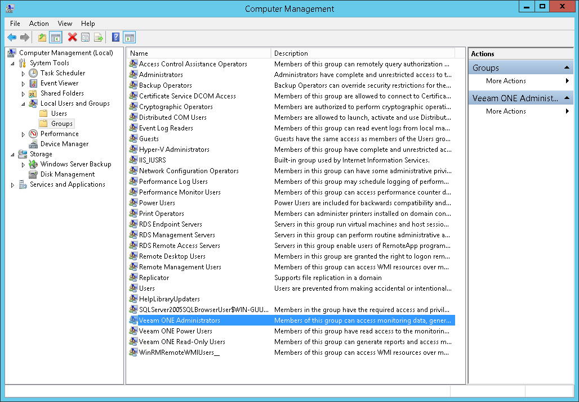Click the Event Viewer icon in tree
This screenshot has height=402, width=579.
coord(33,83)
